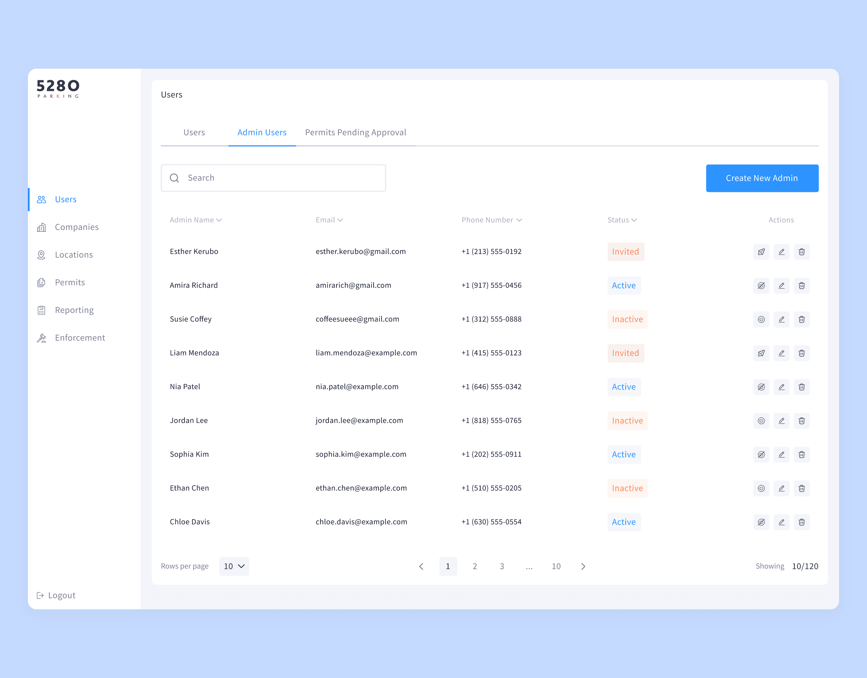Delete Ethan Chen admin
Screen dimensions: 867x678
(802, 488)
